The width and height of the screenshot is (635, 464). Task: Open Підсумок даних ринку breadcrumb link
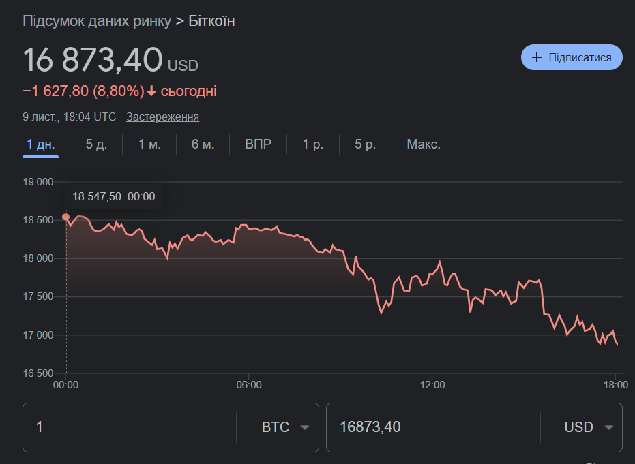click(97, 21)
